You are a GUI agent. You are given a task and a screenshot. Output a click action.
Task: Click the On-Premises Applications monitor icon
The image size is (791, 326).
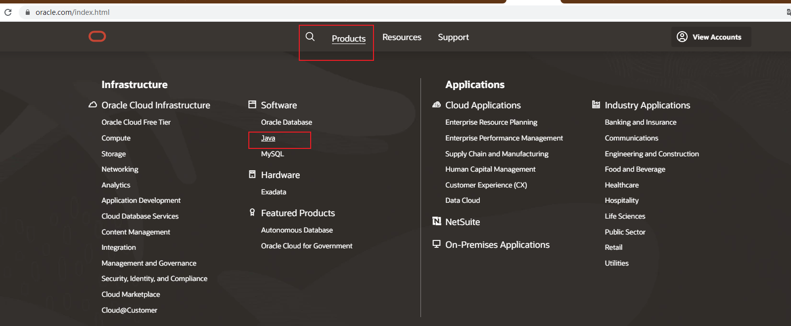436,244
